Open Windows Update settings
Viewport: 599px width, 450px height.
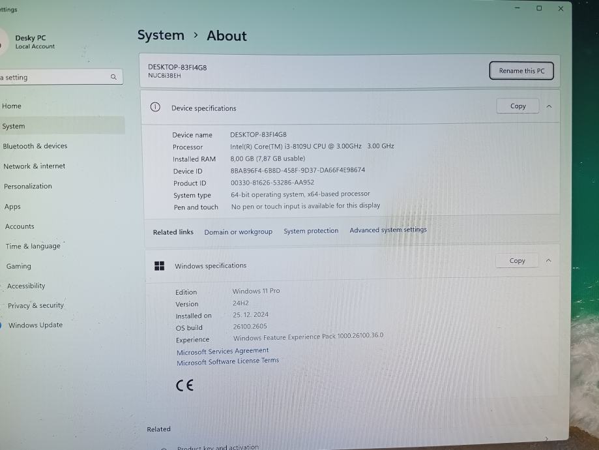36,325
